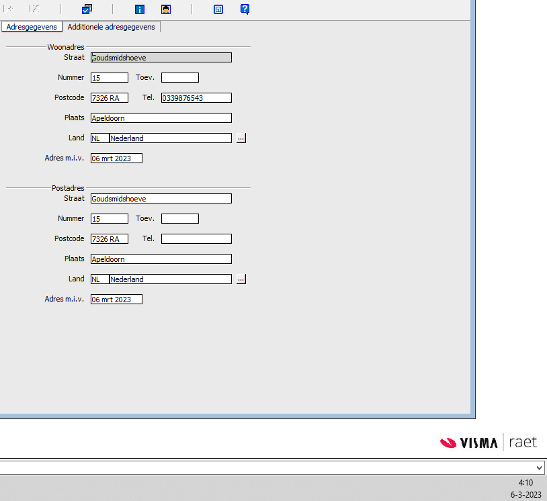The height and width of the screenshot is (501, 547).
Task: Open the blue info icon
Action: 140,9
